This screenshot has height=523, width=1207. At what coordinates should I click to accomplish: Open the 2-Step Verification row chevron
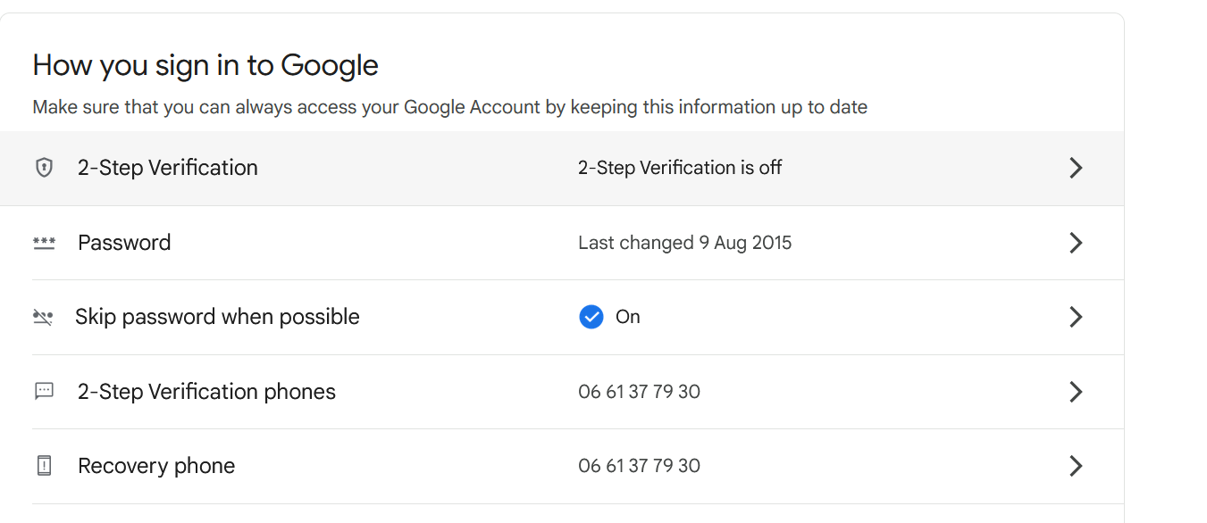(1076, 168)
